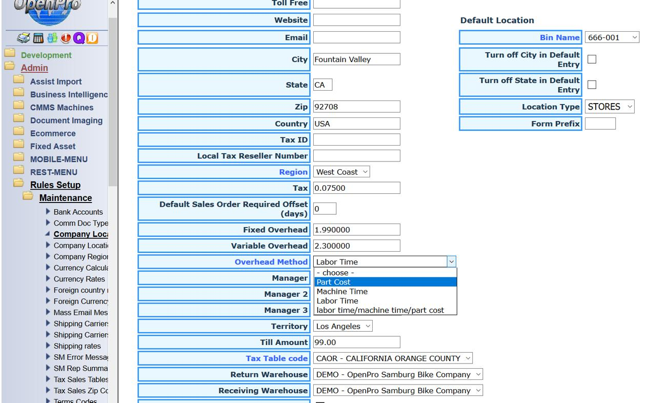Check Turn off State in Default Entry
The image size is (668, 403).
click(592, 85)
